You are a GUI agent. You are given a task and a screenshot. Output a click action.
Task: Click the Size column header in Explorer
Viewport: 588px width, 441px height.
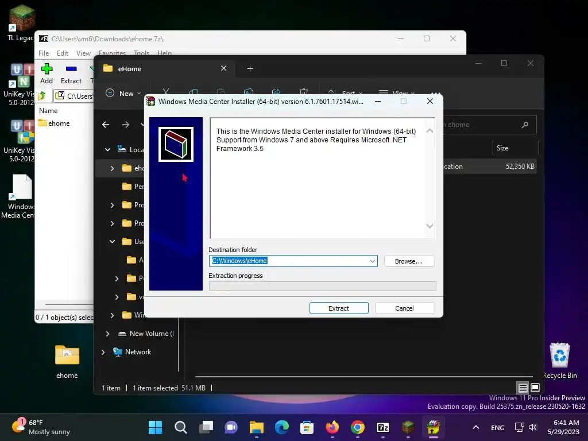tap(502, 148)
